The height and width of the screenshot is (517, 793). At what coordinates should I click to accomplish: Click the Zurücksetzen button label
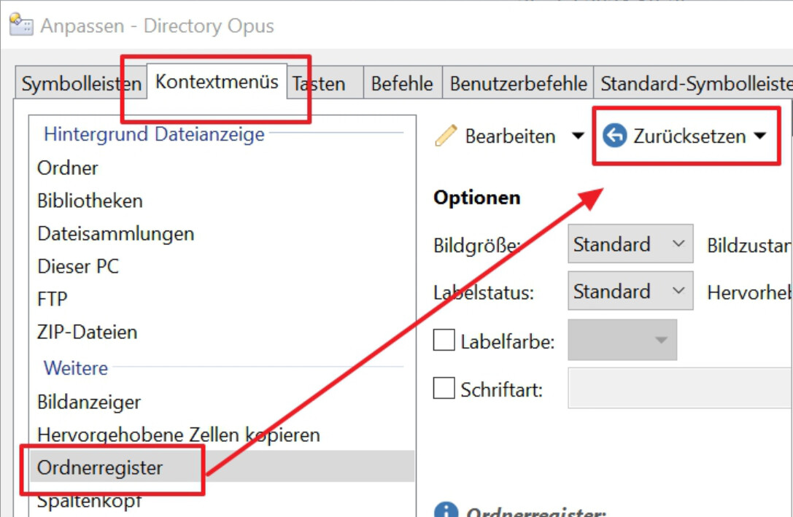(x=689, y=136)
